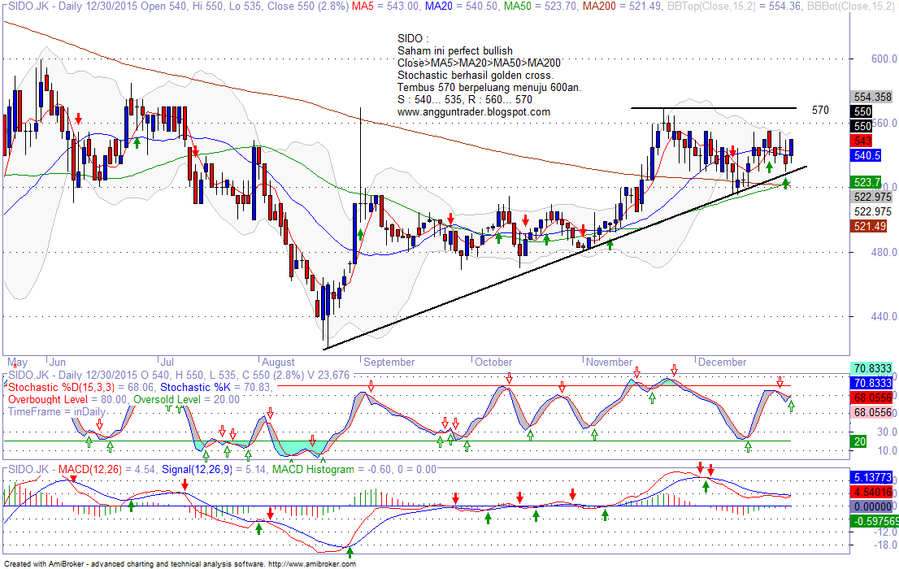
Task: Click the red 543 MA5 price tag
Action: 862,141
